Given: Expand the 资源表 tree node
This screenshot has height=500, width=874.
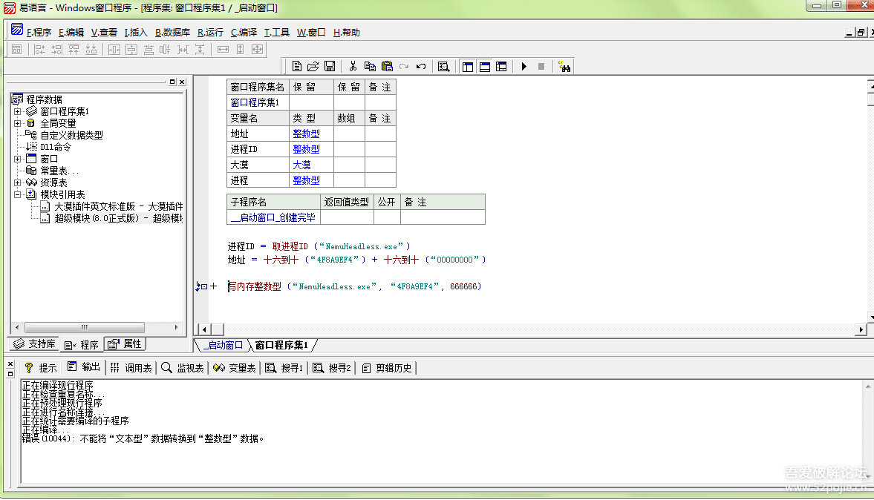Looking at the screenshot, I should (x=17, y=182).
